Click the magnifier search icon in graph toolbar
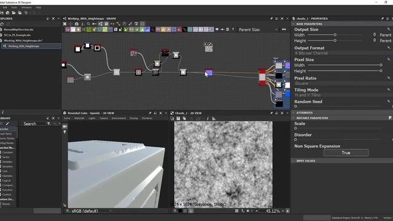 click(88, 24)
